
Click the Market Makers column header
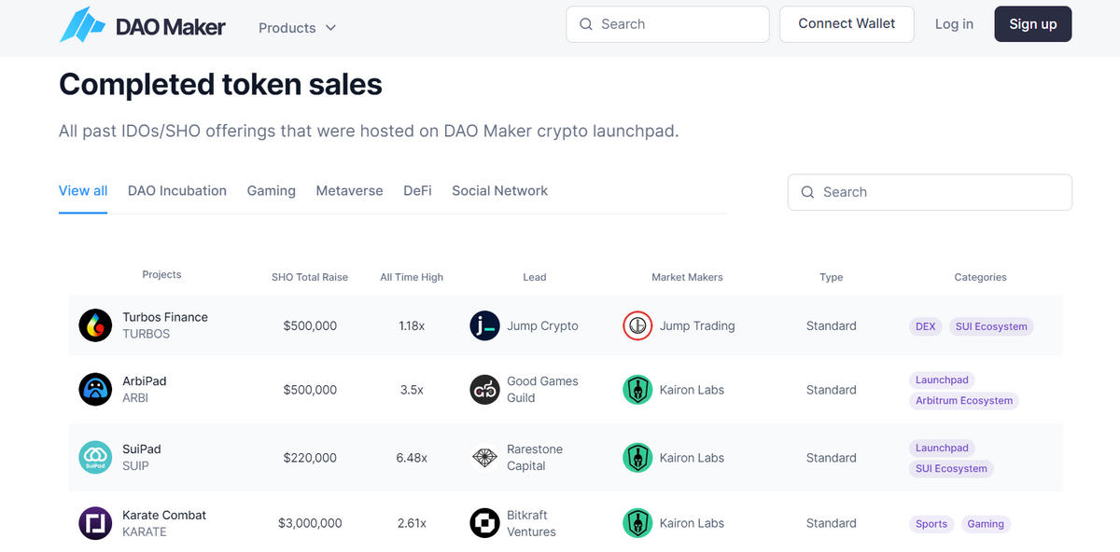(x=687, y=277)
